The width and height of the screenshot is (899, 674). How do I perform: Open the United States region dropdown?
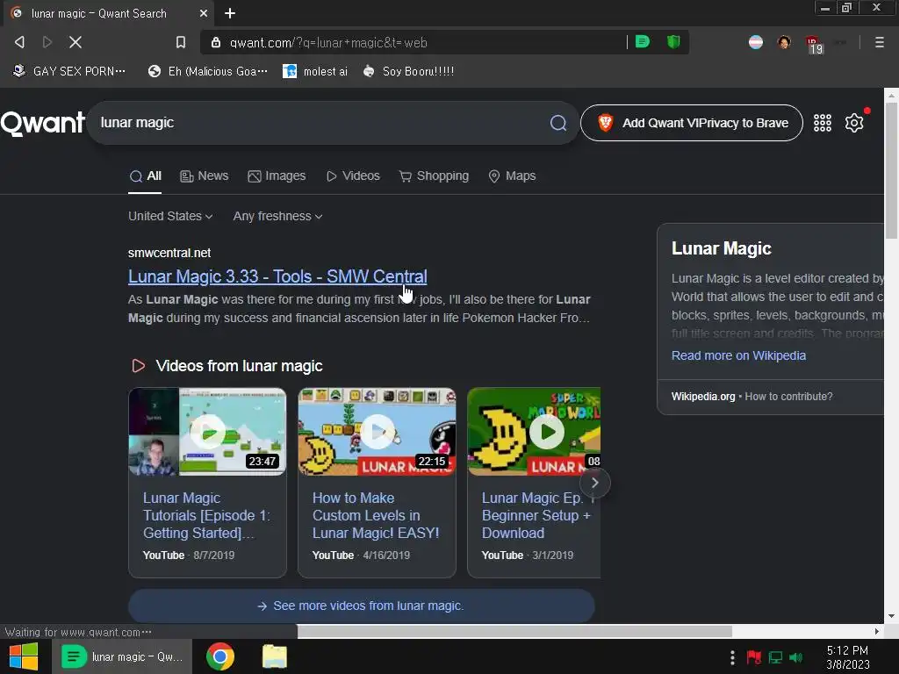[170, 216]
